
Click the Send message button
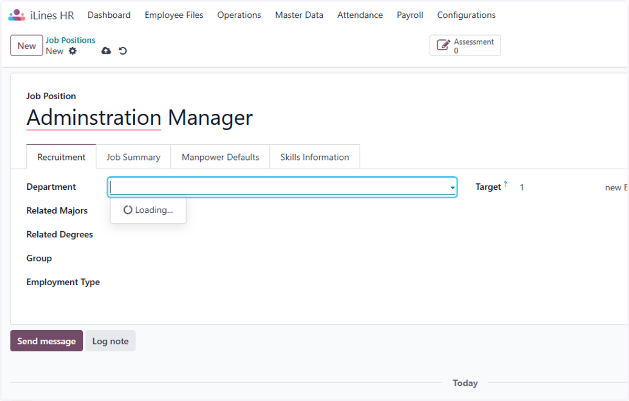coord(47,341)
